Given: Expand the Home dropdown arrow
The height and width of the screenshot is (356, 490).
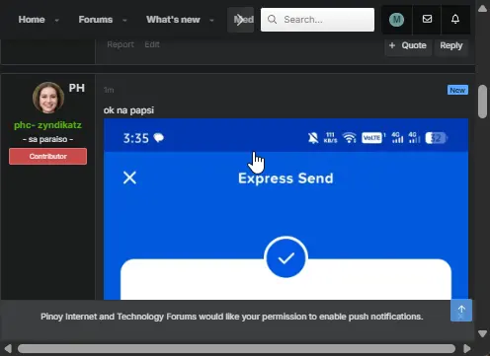Looking at the screenshot, I should pyautogui.click(x=57, y=21).
